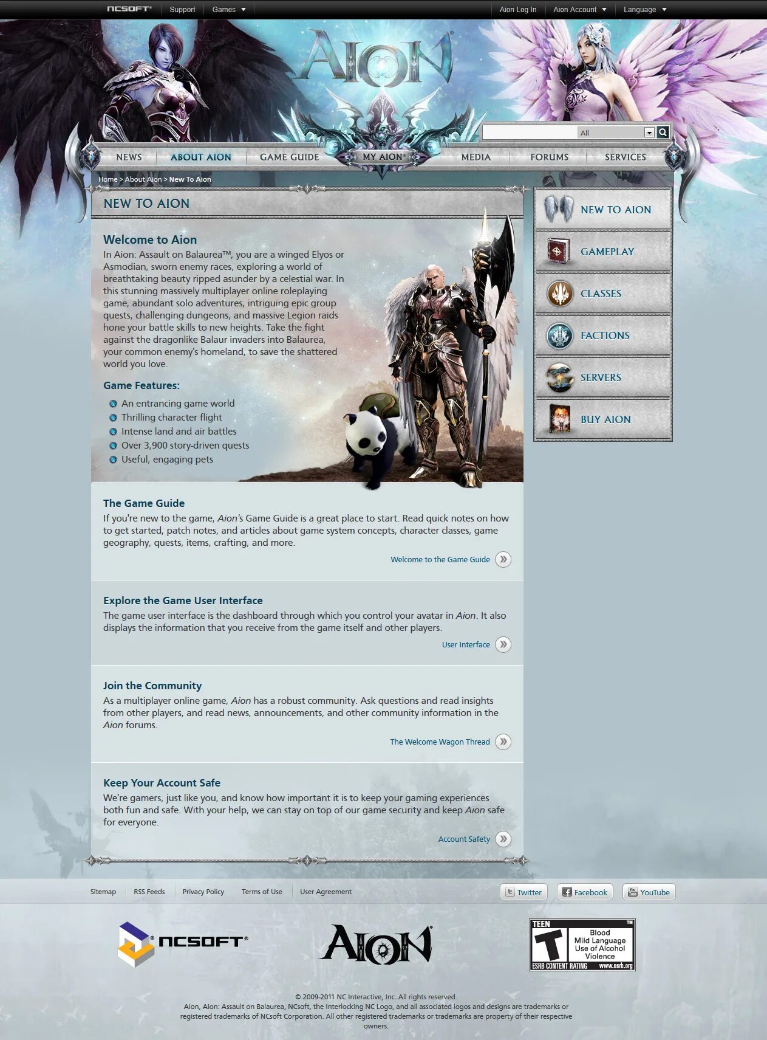Click the Classes emblem icon
The image size is (767, 1040).
tap(559, 293)
